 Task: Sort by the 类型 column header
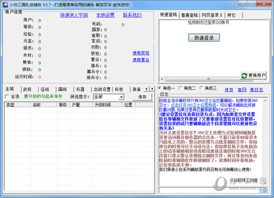point(17,105)
